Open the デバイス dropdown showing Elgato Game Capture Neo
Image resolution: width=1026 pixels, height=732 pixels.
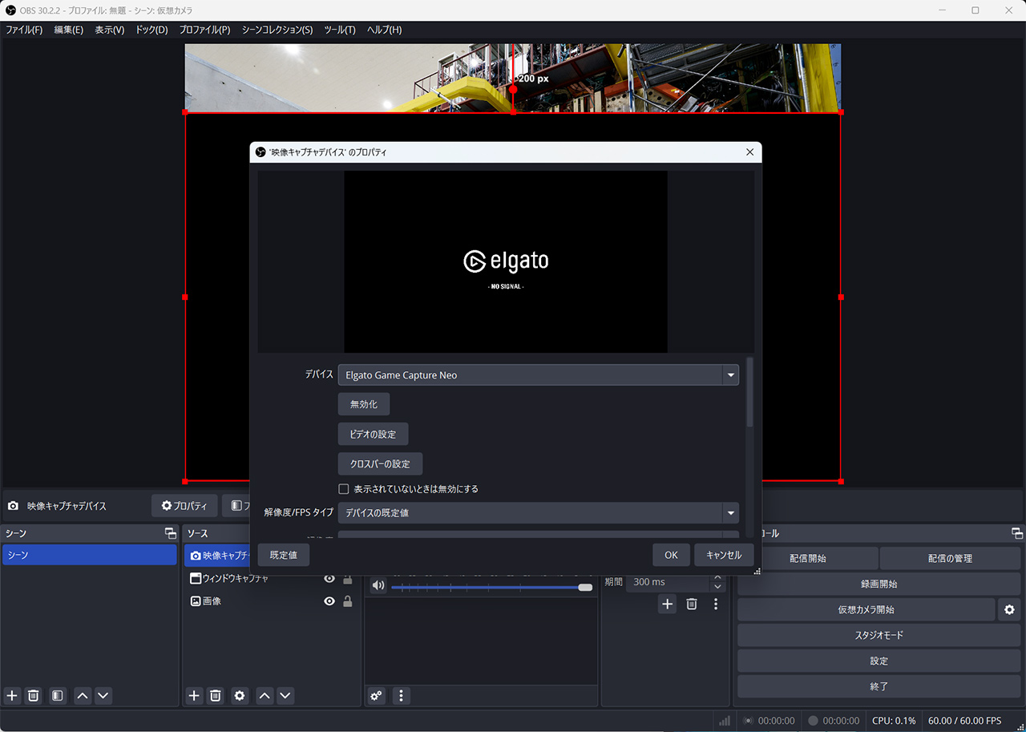[x=538, y=375]
